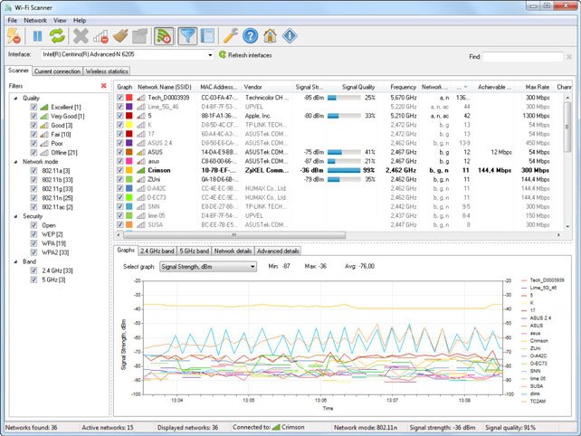This screenshot has height=436, width=581.
Task: Uncheck graph checkbox for Tech_D0003939
Action: tap(120, 98)
